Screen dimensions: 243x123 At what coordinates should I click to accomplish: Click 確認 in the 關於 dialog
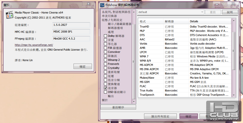coord(83,66)
